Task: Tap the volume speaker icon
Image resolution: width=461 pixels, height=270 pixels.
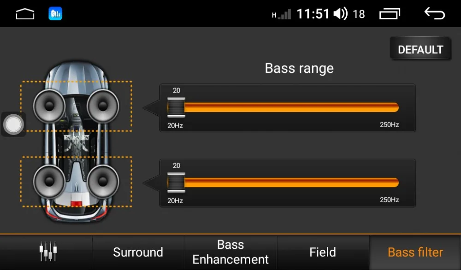Action: point(340,14)
